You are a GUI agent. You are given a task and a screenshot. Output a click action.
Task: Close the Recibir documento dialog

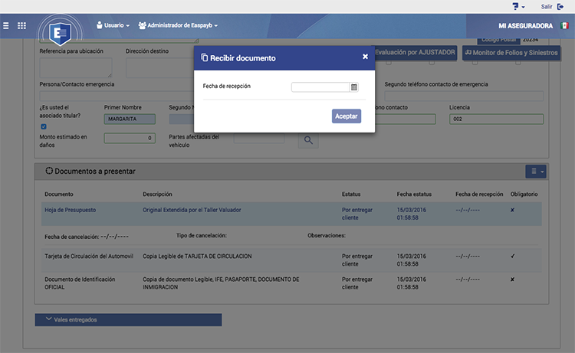365,57
